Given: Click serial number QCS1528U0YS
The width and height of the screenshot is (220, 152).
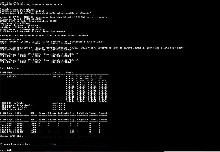Looking at the screenshot, I should pyautogui.click(x=64, y=62).
